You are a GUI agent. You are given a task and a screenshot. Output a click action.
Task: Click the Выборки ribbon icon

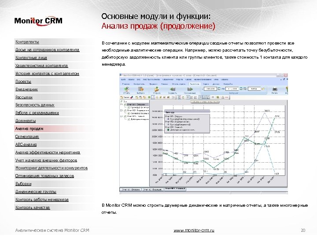[x=141, y=90]
